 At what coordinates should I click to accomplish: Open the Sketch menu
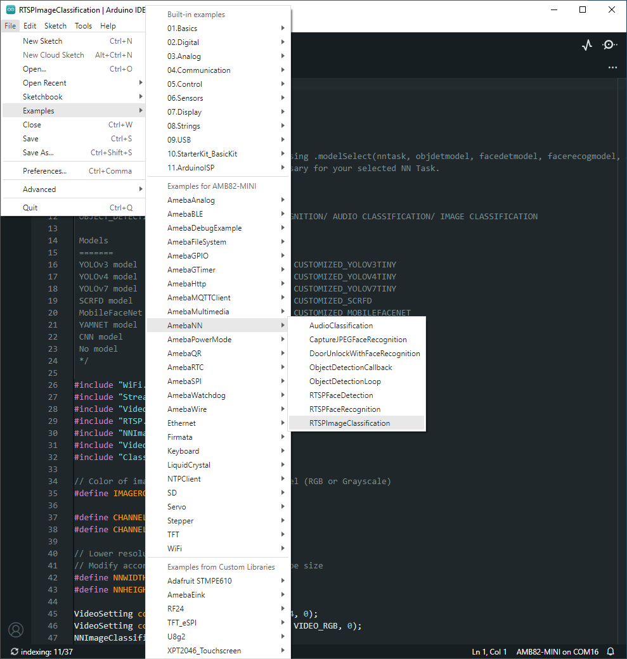[x=56, y=25]
